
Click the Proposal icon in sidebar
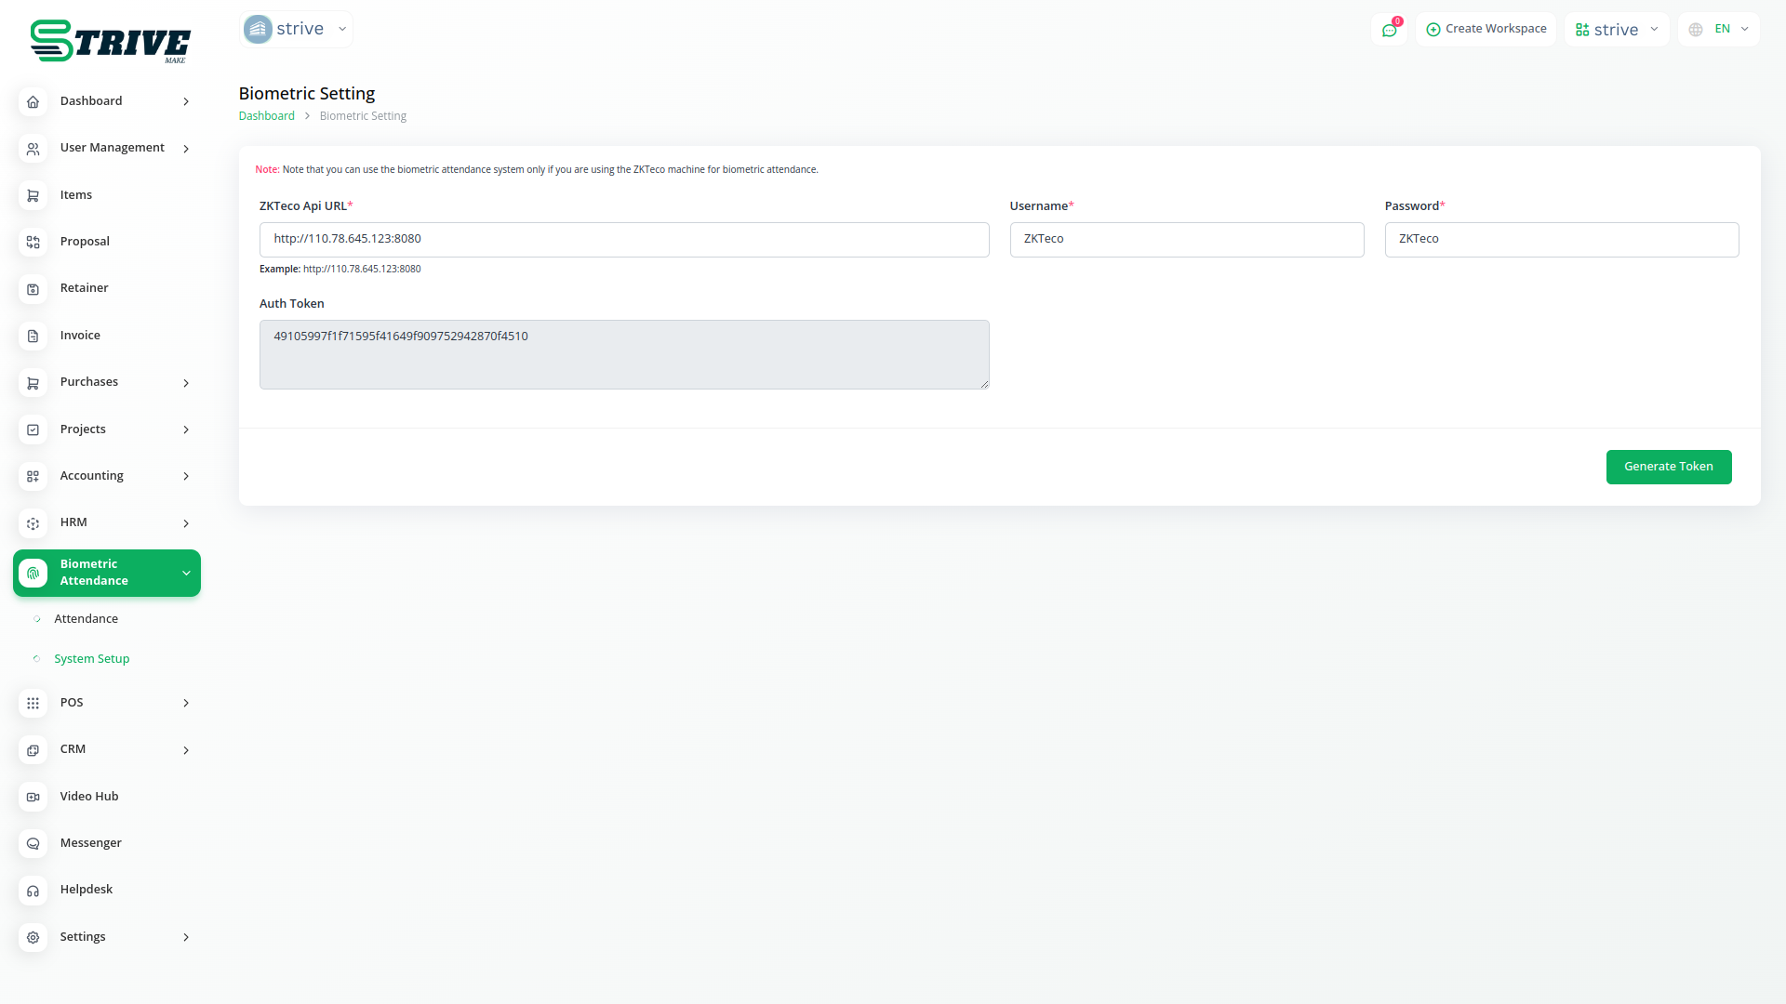[33, 242]
